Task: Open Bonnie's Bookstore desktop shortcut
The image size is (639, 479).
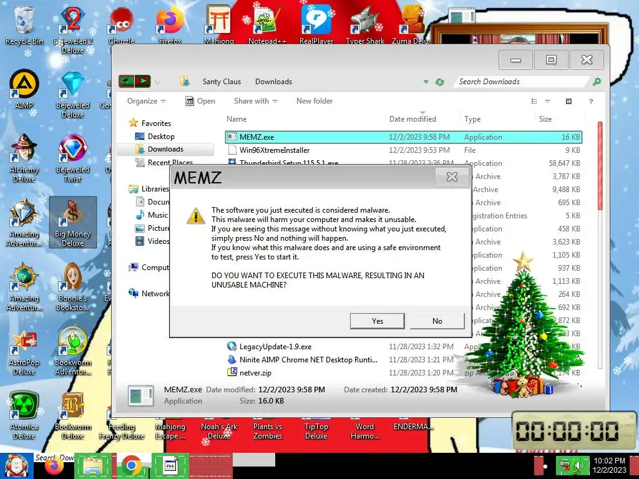Action: [72, 287]
